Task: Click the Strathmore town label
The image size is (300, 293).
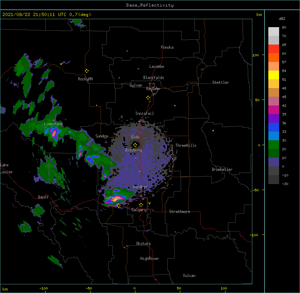Action: [180, 212]
